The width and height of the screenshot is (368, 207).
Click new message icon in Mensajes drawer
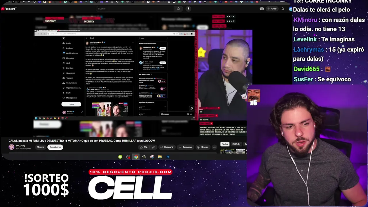pos(188,114)
